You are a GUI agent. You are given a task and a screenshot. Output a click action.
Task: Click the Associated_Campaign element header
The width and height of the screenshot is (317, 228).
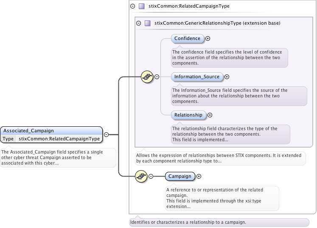click(x=51, y=131)
